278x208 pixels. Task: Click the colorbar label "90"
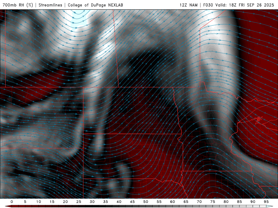click(253, 202)
